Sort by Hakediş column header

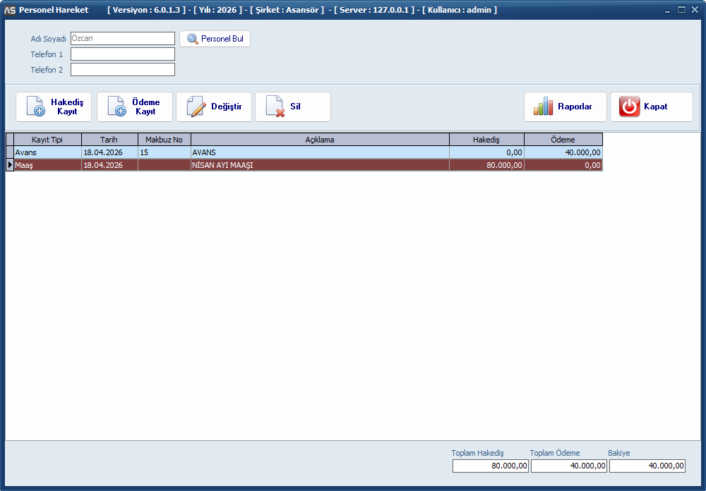[x=486, y=140]
